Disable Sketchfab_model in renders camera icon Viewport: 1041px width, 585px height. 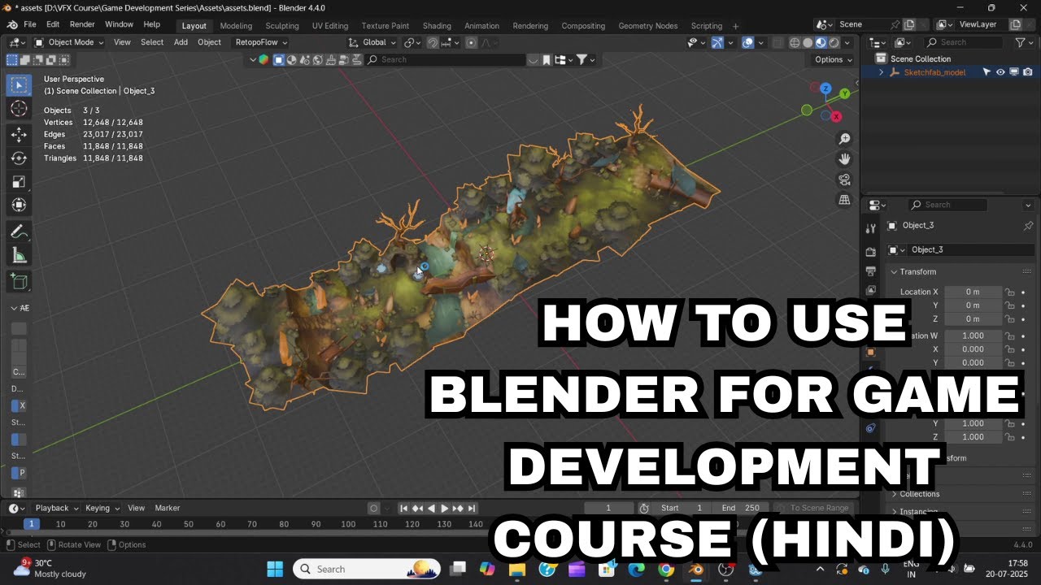tap(1028, 72)
